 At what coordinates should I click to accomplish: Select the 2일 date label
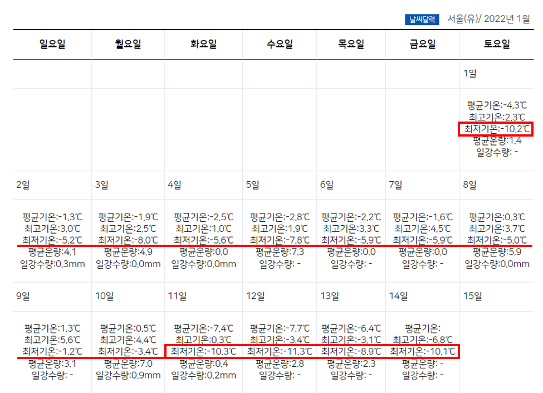click(23, 185)
